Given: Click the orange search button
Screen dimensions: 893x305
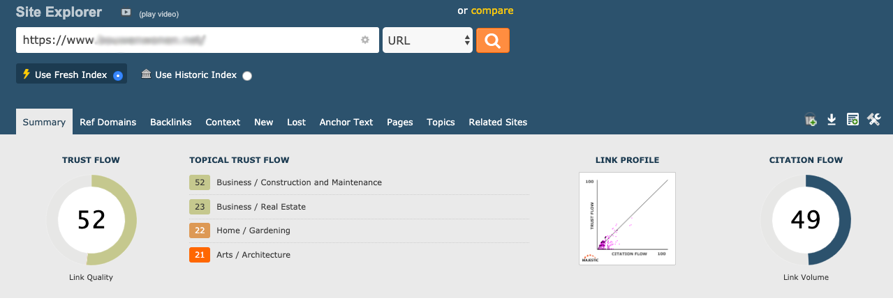Looking at the screenshot, I should [x=493, y=40].
